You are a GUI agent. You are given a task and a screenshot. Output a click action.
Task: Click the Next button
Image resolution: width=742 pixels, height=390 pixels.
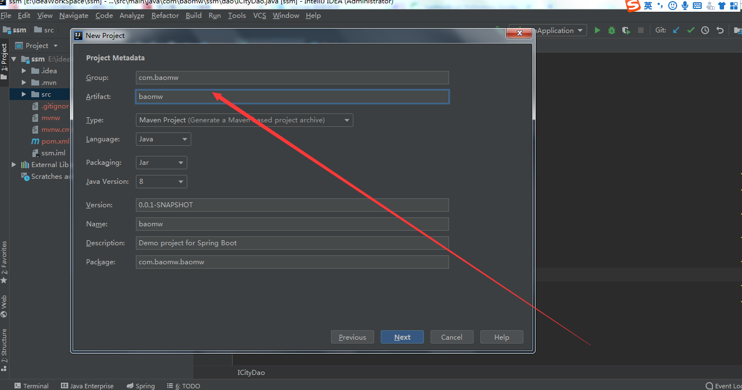402,337
